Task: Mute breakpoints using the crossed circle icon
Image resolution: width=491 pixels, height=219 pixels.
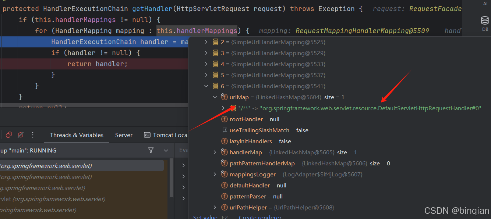Action: (x=21, y=135)
